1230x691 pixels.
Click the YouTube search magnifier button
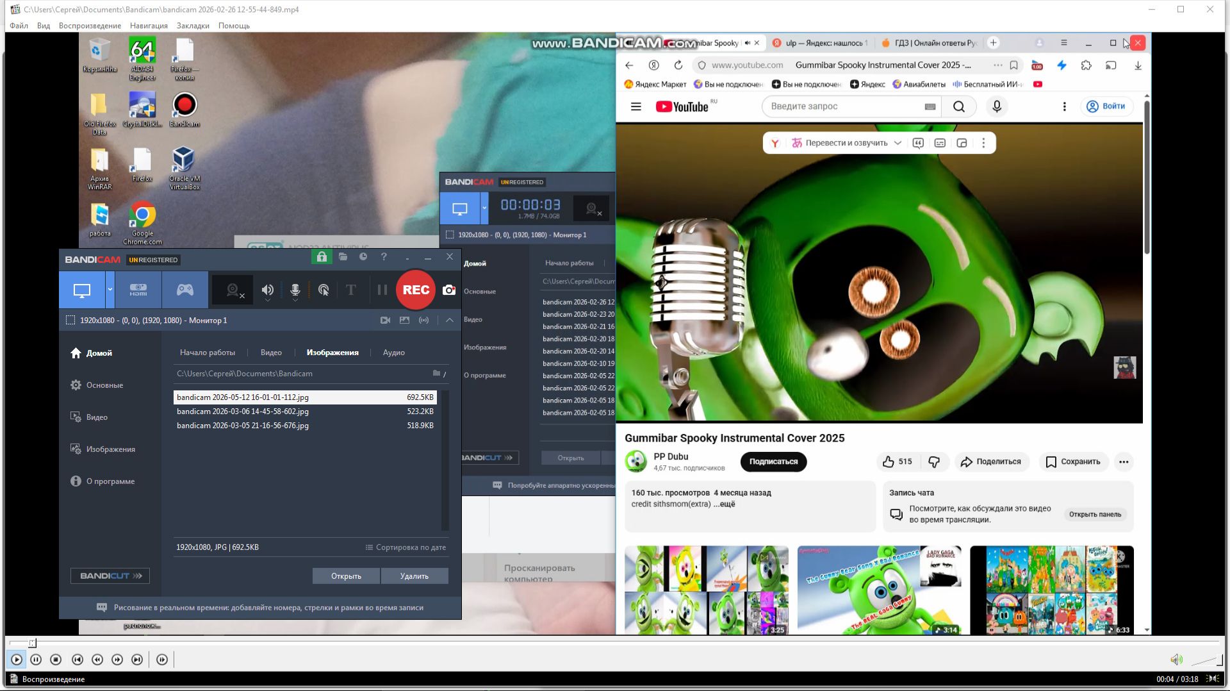click(x=959, y=106)
